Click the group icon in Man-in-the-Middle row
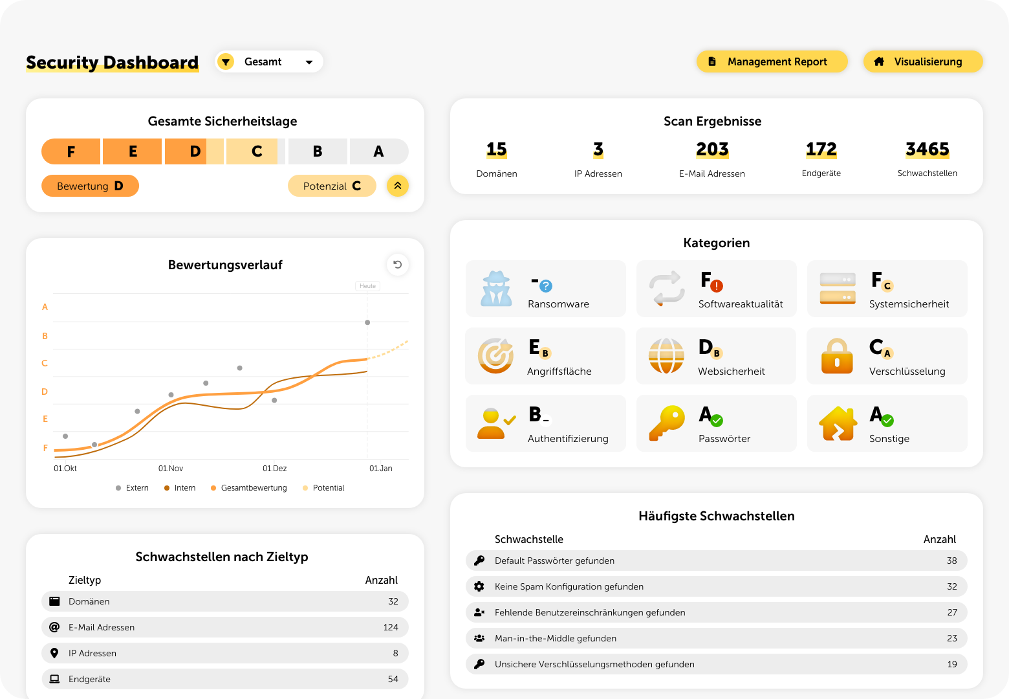Screen dimensions: 1009x699 tap(479, 638)
